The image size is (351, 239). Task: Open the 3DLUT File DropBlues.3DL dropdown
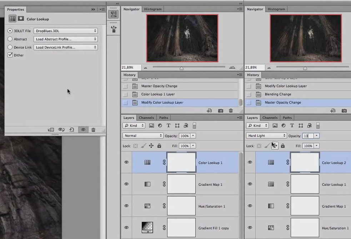pyautogui.click(x=66, y=31)
